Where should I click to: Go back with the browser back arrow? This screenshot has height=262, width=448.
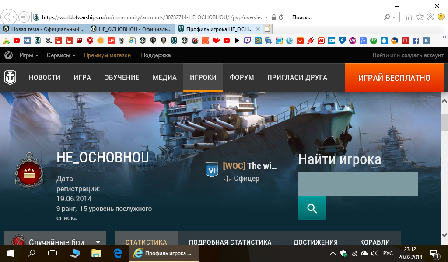click(x=9, y=17)
